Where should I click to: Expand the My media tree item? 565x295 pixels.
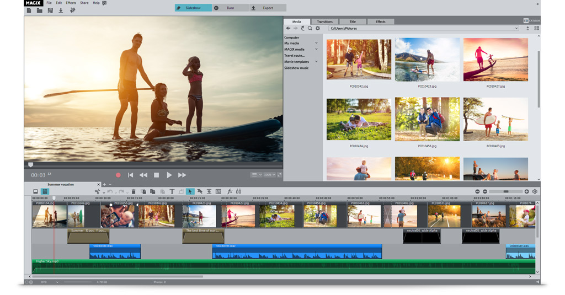click(x=316, y=43)
